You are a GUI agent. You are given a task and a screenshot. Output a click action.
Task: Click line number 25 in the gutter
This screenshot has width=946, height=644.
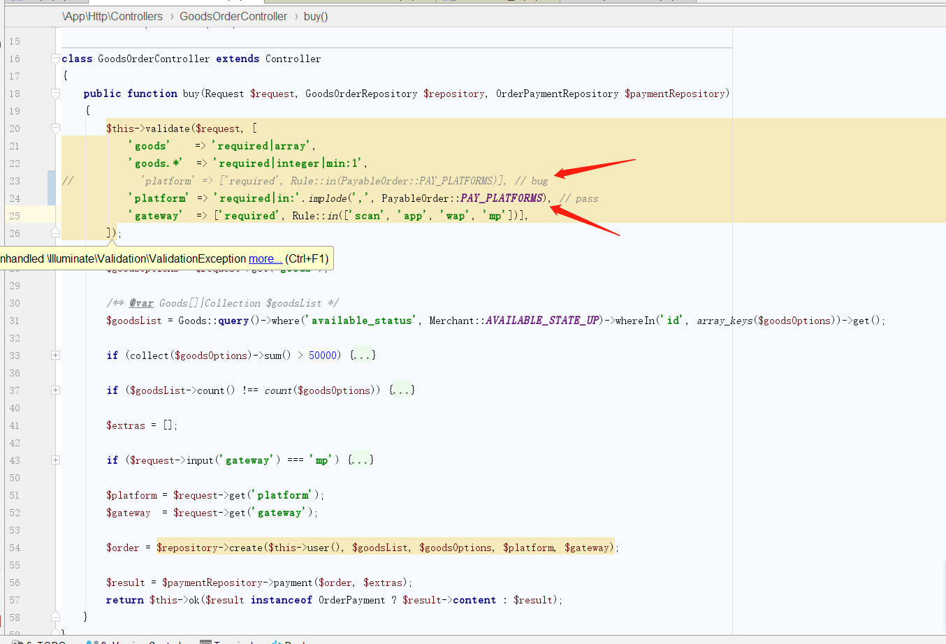(x=14, y=215)
